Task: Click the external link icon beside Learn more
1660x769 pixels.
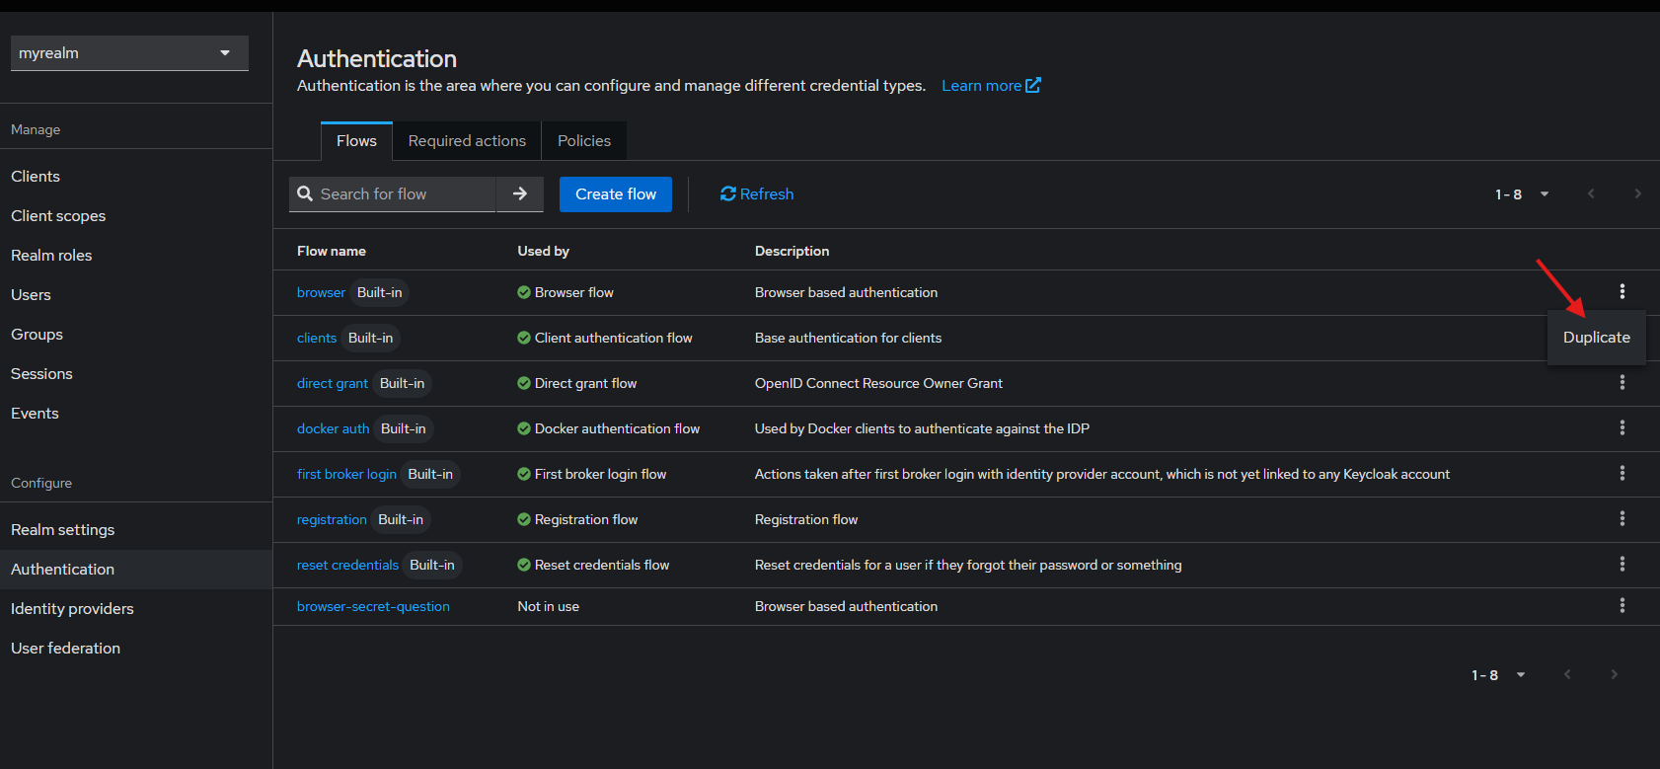Action: tap(1033, 85)
